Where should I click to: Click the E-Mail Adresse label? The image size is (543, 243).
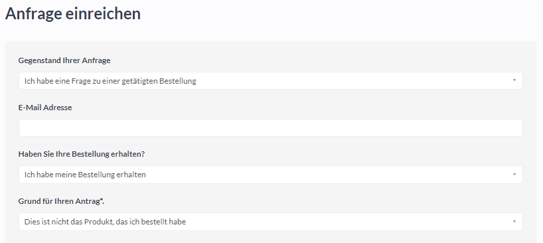click(45, 108)
